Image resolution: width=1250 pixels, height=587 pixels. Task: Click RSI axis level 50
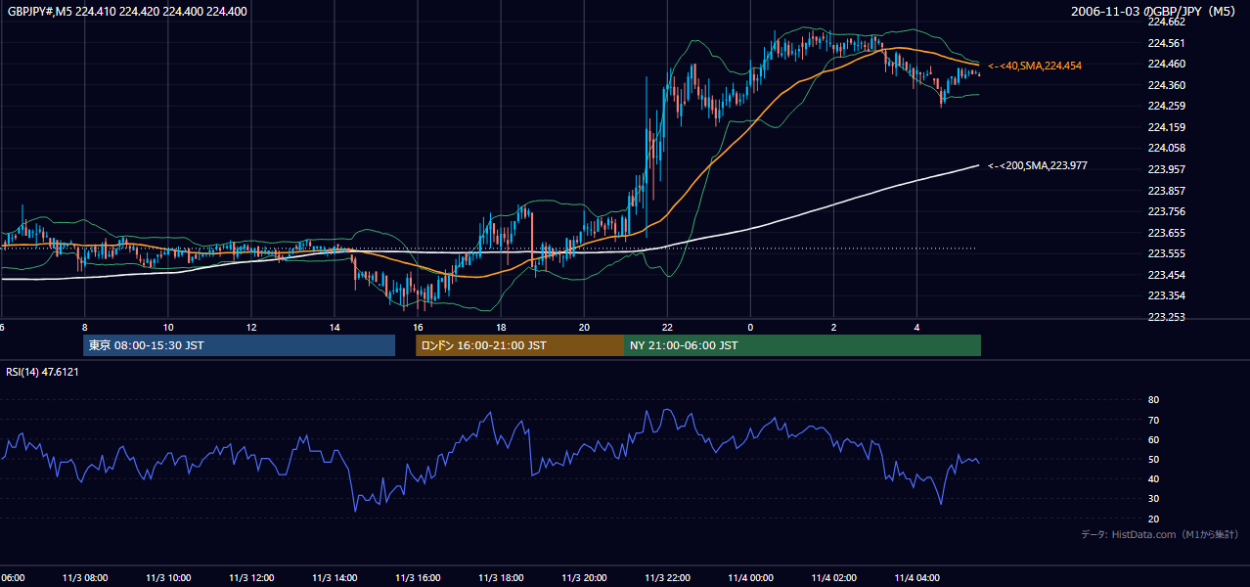1153,459
